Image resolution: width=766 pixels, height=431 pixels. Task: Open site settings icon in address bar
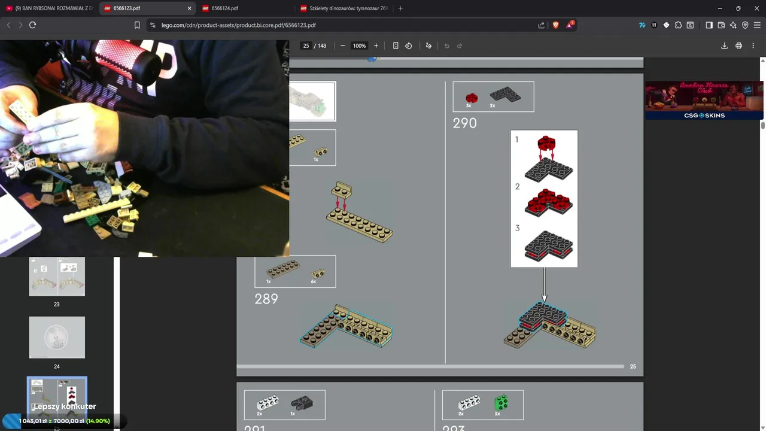pyautogui.click(x=153, y=25)
